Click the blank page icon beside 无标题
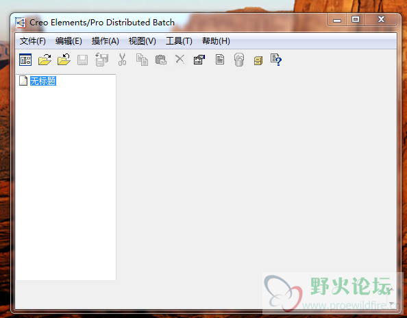This screenshot has height=318, width=407. 23,81
